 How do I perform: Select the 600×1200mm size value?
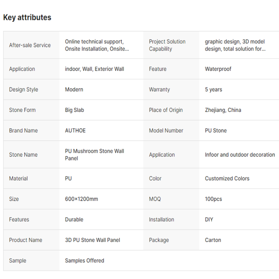(81, 199)
